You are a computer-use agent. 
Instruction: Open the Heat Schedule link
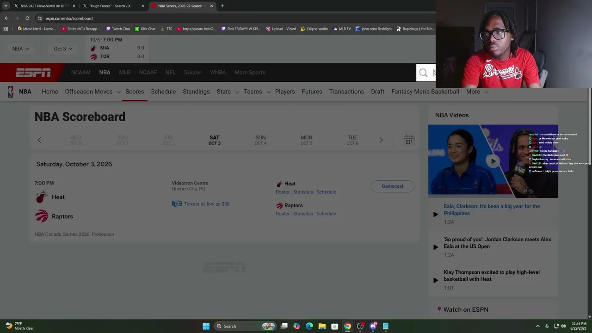click(x=326, y=192)
